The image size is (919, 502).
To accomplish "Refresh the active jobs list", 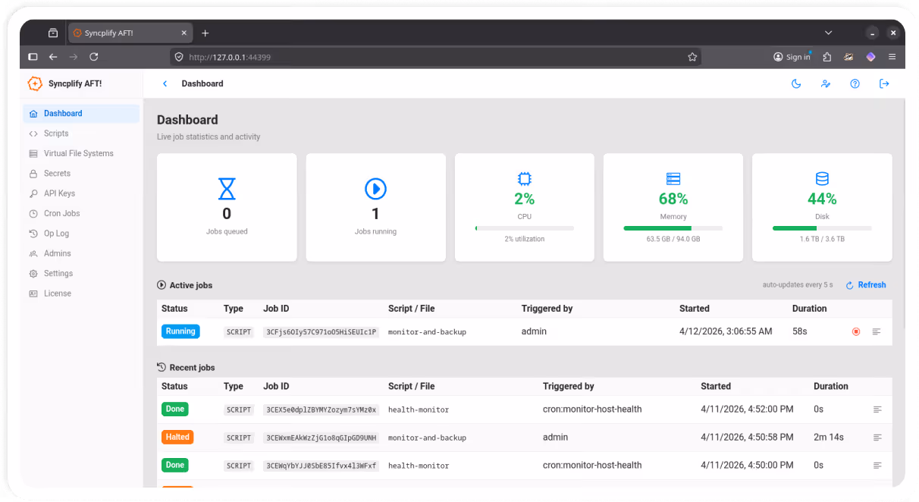I will click(x=866, y=285).
